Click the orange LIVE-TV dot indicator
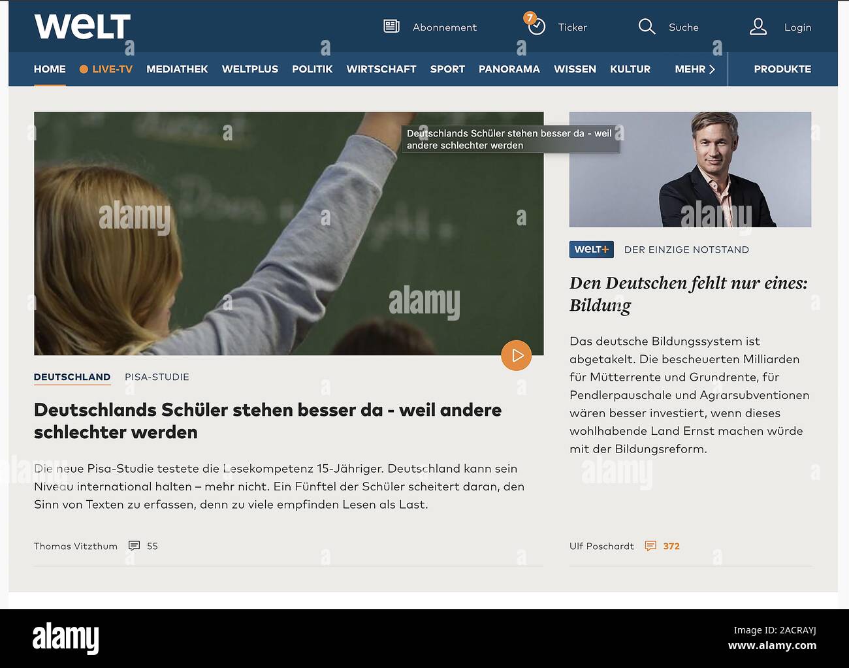 tap(84, 69)
